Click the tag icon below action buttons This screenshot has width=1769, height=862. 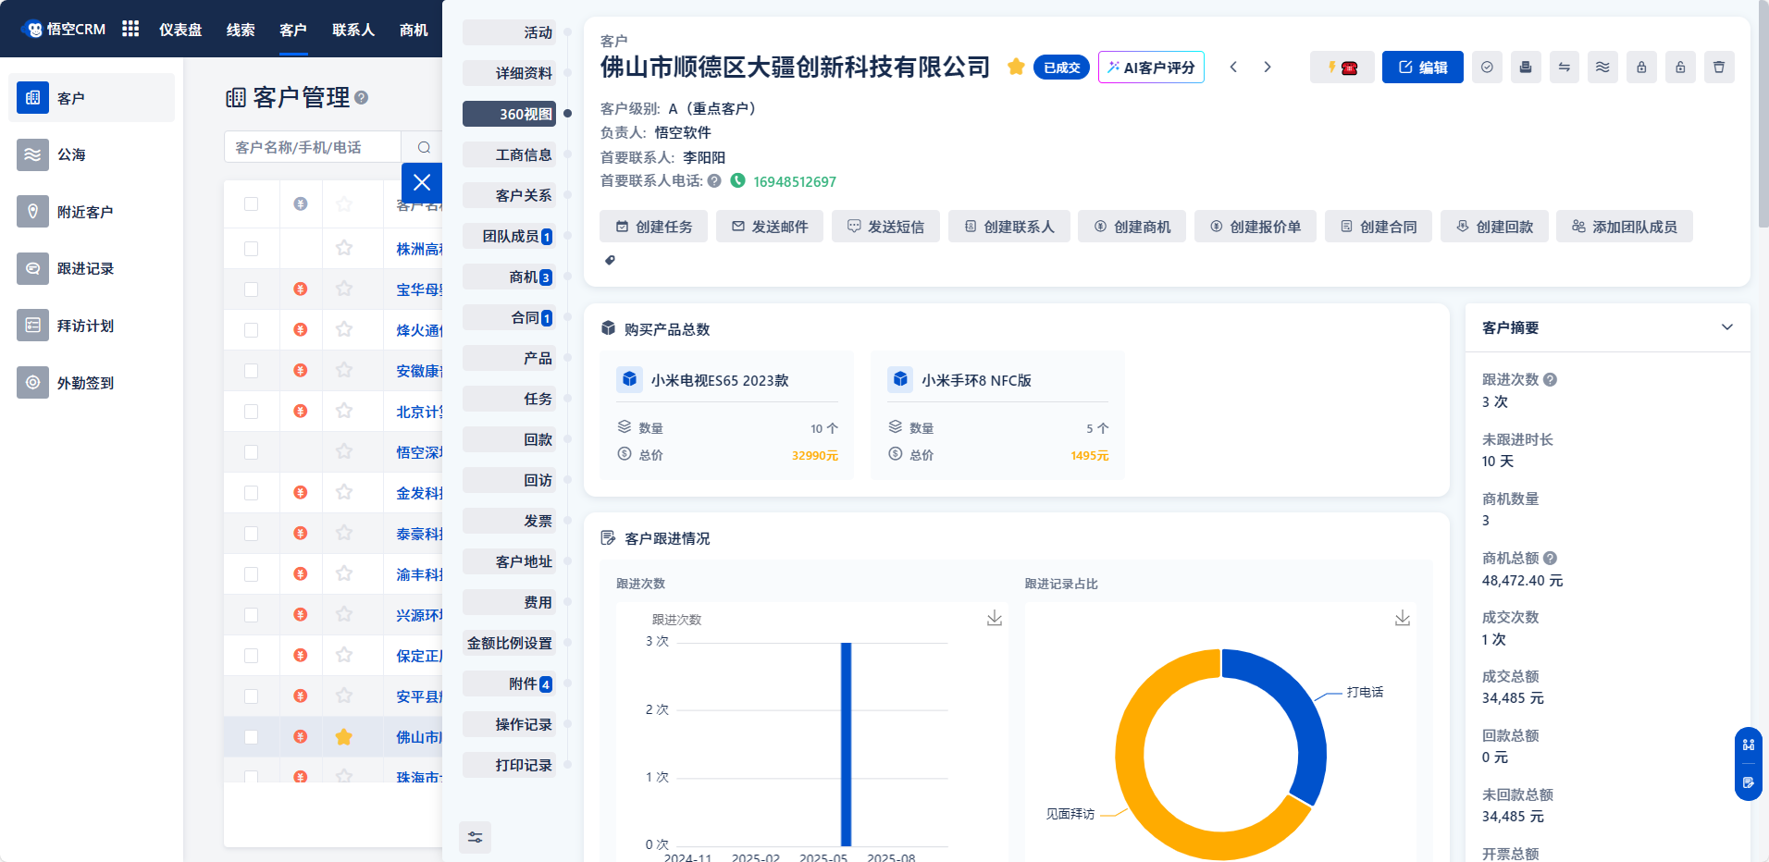click(x=610, y=260)
